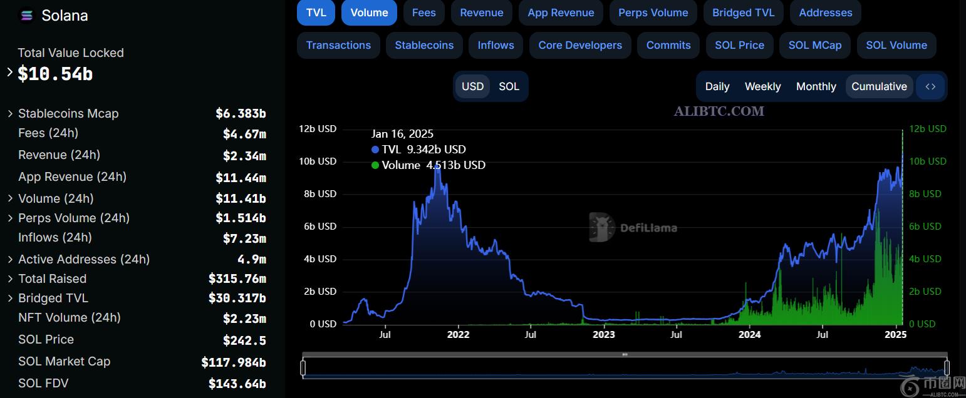966x398 pixels.
Task: Open the embed code icon button
Action: pyautogui.click(x=930, y=86)
